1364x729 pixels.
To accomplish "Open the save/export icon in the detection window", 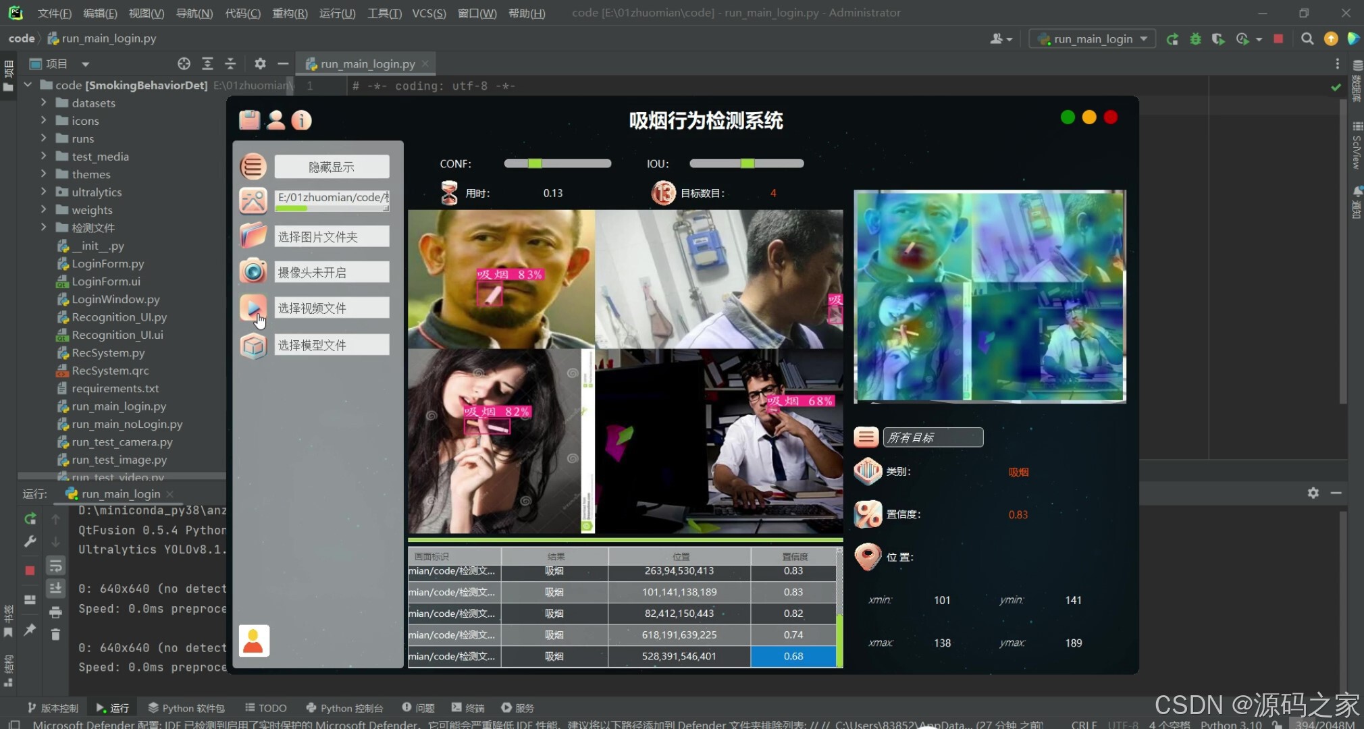I will tap(250, 120).
